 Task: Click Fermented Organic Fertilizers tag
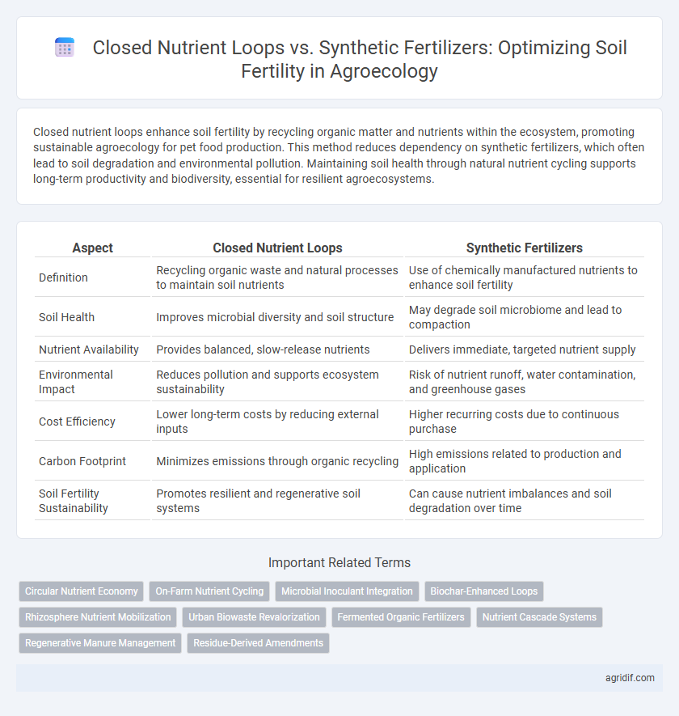pos(401,617)
